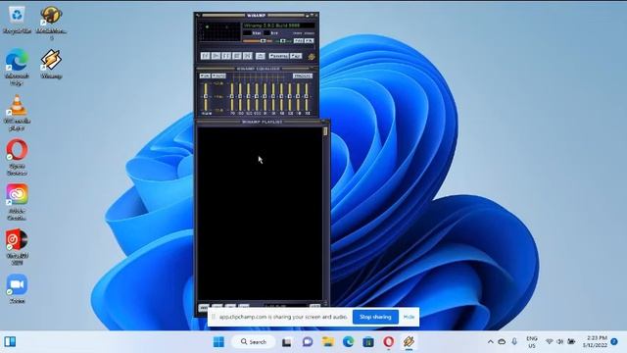Image resolution: width=627 pixels, height=353 pixels.
Task: Click the Winamp balance slider
Action: (x=283, y=41)
